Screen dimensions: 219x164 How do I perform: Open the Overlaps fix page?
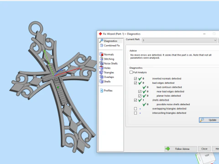point(107,77)
